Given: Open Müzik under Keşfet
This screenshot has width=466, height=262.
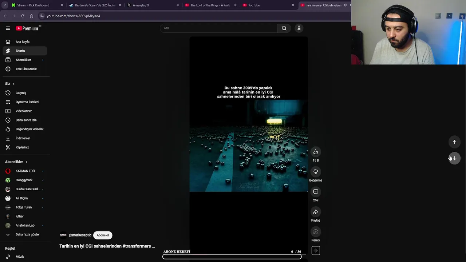Looking at the screenshot, I should (25, 257).
